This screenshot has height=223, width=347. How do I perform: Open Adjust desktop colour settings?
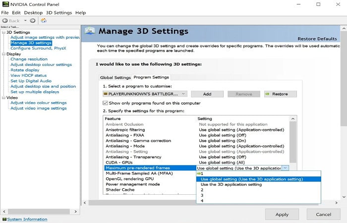[41, 64]
